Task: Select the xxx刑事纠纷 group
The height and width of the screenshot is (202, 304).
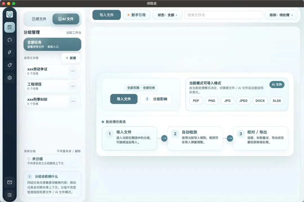Action: point(52,101)
